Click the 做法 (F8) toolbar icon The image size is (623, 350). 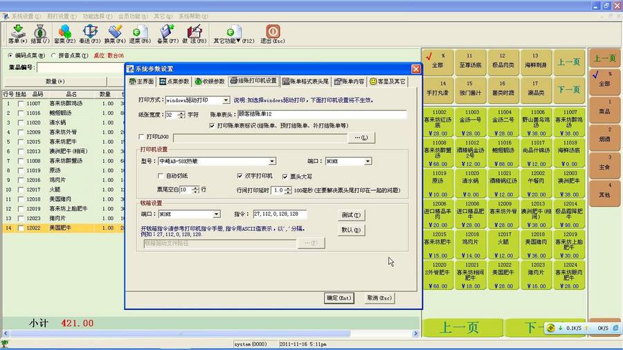point(195,33)
